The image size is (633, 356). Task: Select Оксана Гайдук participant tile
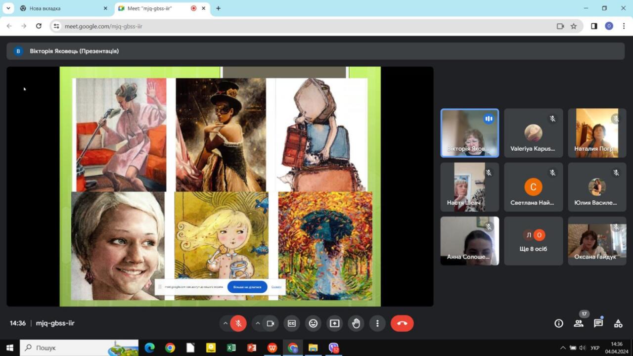597,241
